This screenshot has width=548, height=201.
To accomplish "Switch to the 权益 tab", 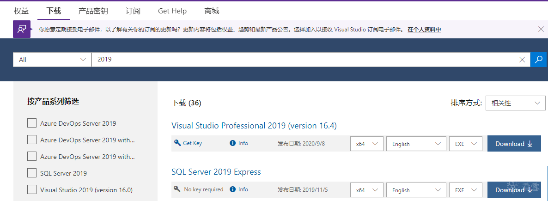I will click(21, 11).
